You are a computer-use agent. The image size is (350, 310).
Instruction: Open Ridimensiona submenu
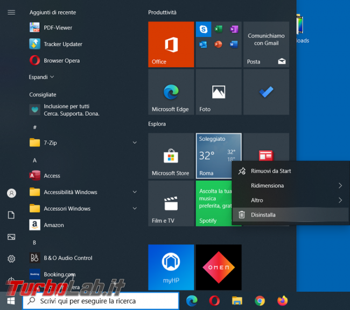[x=290, y=186]
